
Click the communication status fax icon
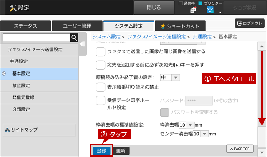click(x=193, y=10)
